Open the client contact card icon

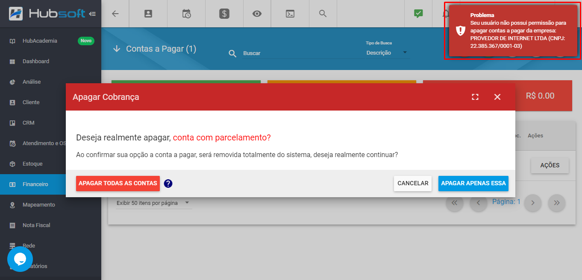tap(148, 14)
